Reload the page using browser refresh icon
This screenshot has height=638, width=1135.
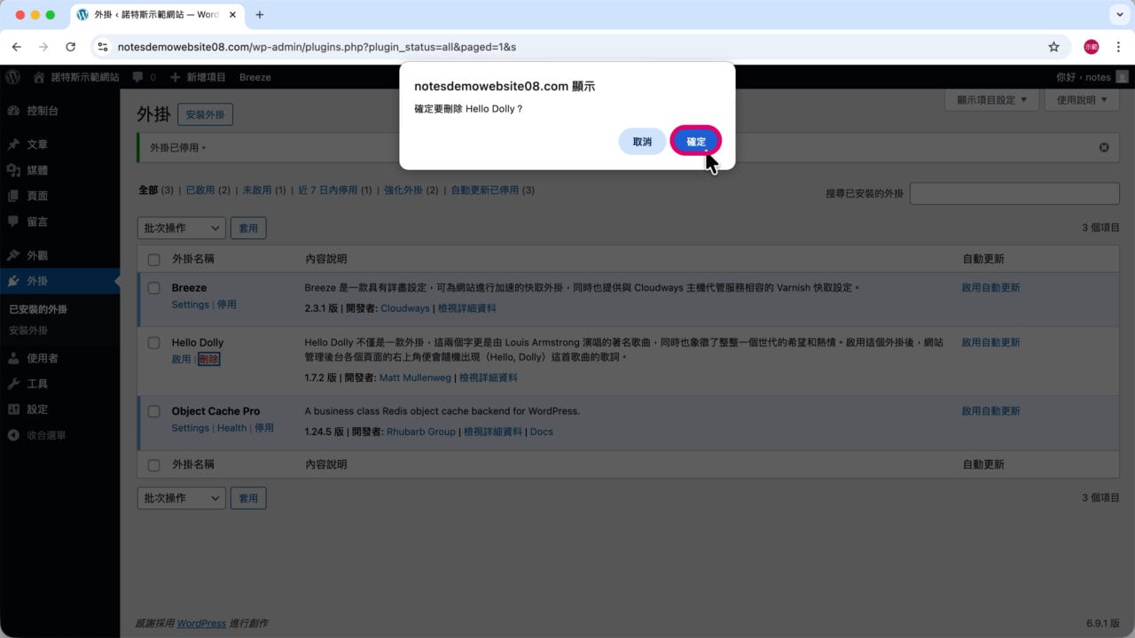coord(70,47)
